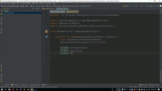Open the Help menu
The width and height of the screenshot is (162, 91).
(x=54, y=3)
